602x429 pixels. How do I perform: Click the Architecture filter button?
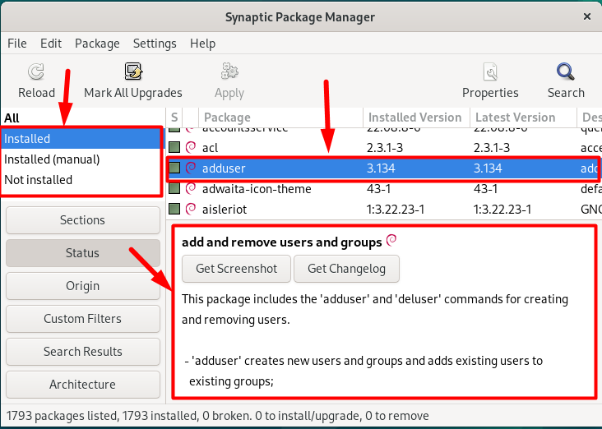[x=83, y=385]
